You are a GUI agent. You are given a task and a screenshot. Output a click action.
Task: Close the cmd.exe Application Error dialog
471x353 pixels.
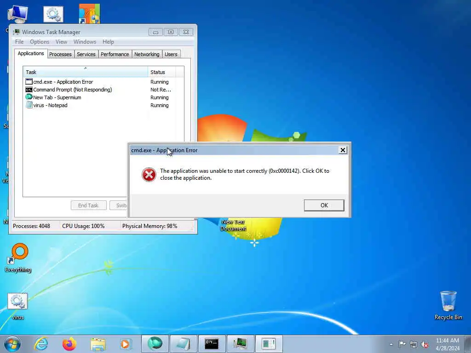[343, 150]
